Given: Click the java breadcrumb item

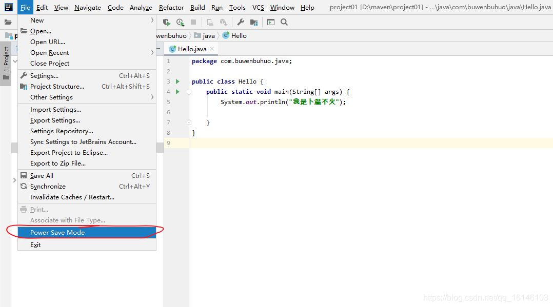Looking at the screenshot, I should click(x=208, y=35).
